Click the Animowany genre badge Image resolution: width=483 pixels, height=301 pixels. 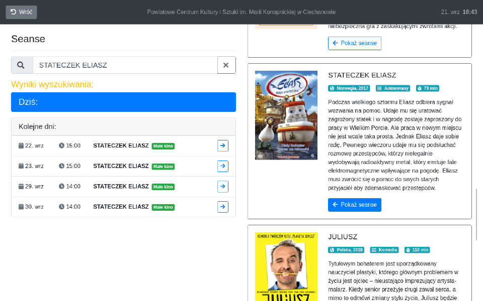(x=393, y=88)
